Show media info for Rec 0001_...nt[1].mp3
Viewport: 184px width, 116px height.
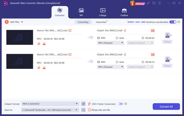pyautogui.click(x=70, y=31)
